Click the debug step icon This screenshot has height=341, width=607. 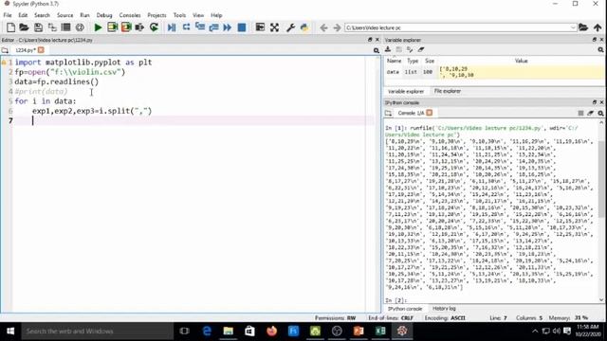pyautogui.click(x=186, y=27)
